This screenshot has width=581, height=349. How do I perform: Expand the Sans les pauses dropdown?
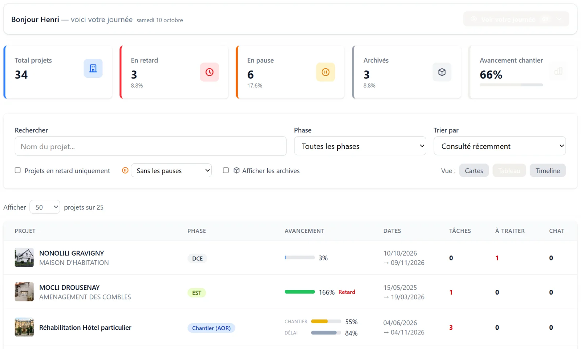pyautogui.click(x=171, y=170)
